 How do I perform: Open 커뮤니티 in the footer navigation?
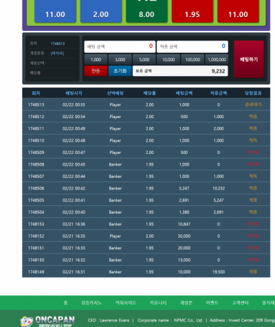(x=158, y=303)
